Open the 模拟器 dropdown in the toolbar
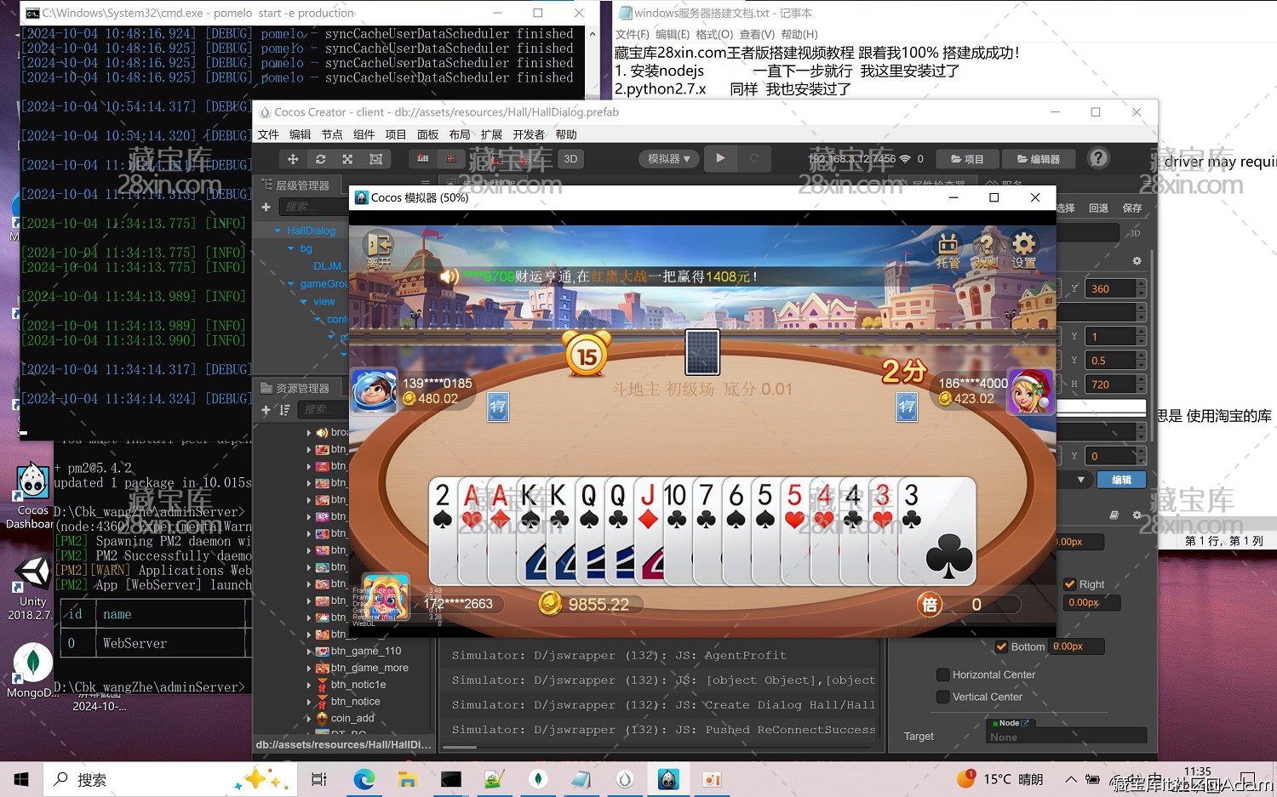 click(668, 158)
